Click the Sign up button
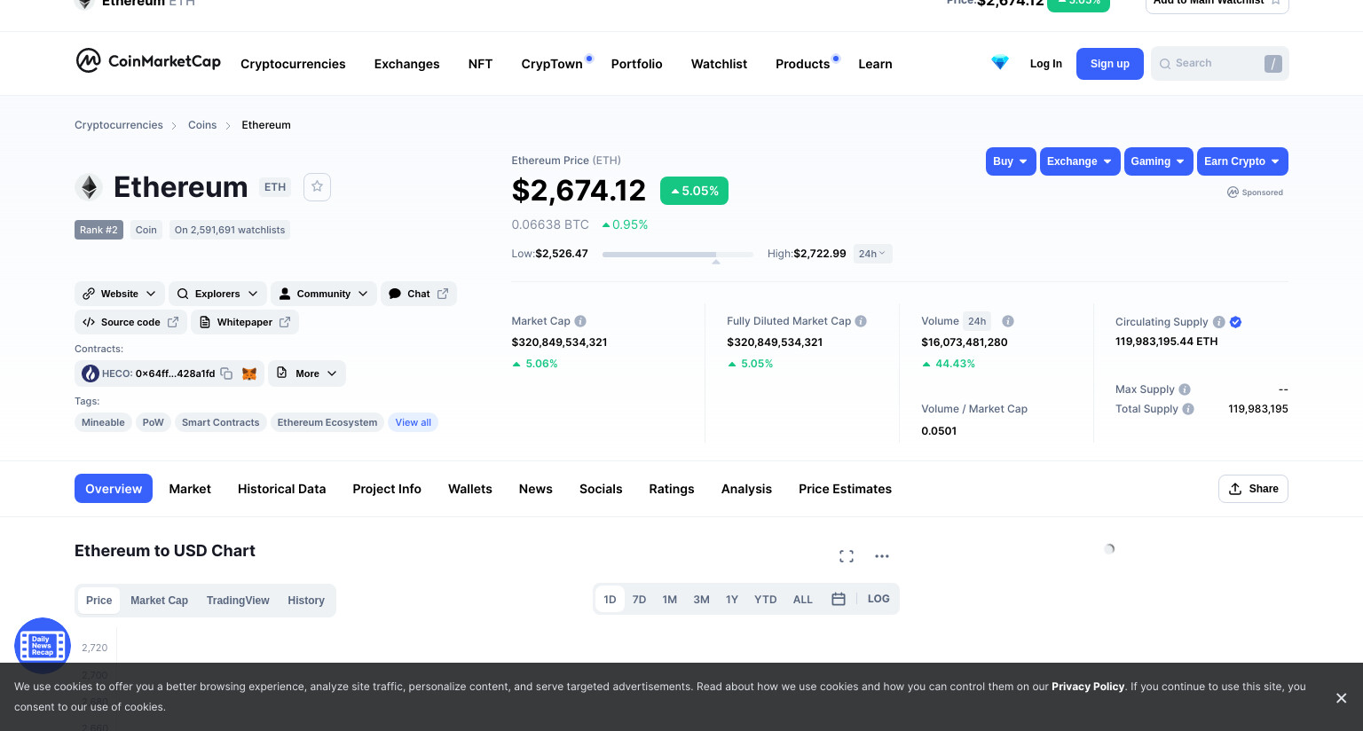 point(1110,64)
